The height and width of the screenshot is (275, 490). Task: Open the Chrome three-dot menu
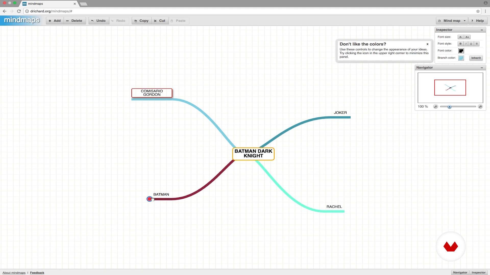485,11
